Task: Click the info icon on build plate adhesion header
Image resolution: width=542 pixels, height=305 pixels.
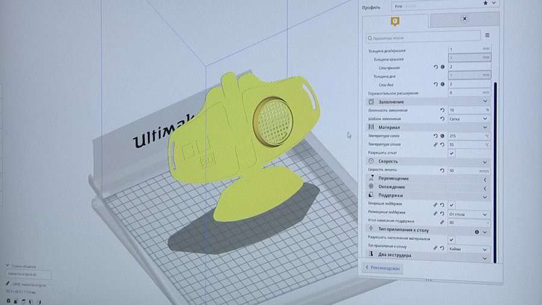Action: (476, 231)
